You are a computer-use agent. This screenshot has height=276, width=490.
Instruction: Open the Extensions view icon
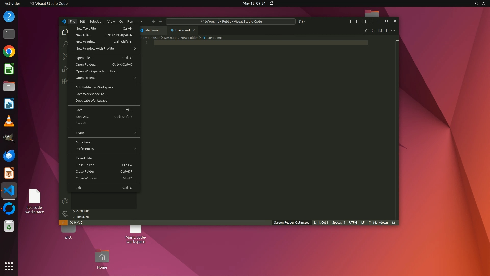65,81
